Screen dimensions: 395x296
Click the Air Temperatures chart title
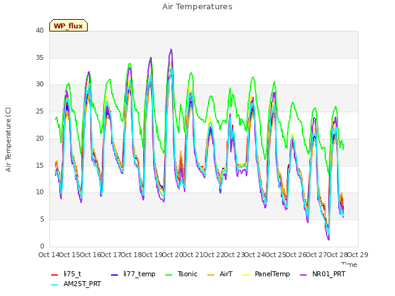coord(197,7)
